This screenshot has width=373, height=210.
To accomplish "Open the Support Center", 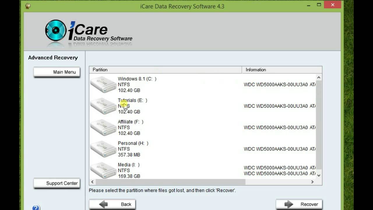I will tap(57, 183).
